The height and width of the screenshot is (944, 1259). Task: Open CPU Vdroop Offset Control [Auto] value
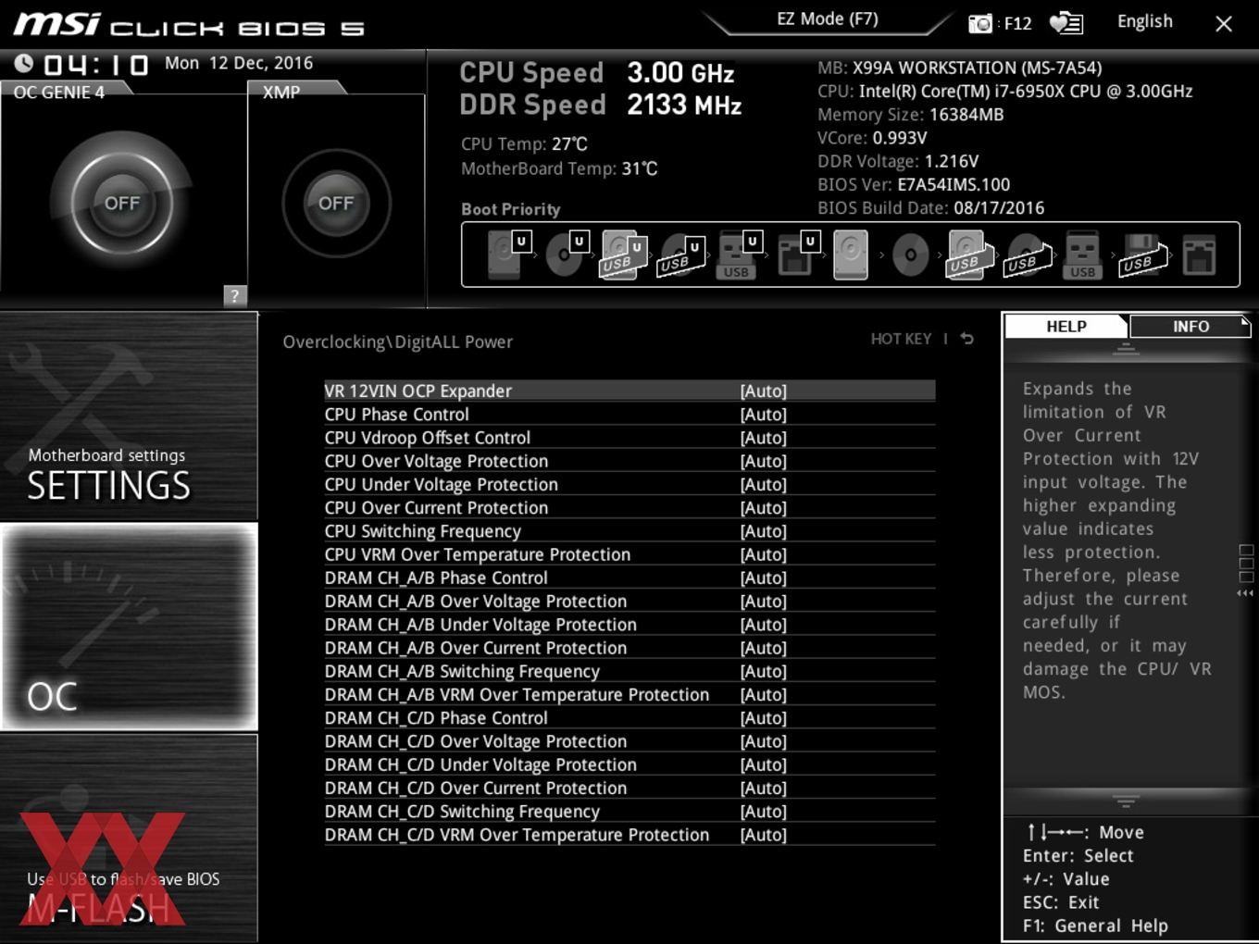point(763,437)
